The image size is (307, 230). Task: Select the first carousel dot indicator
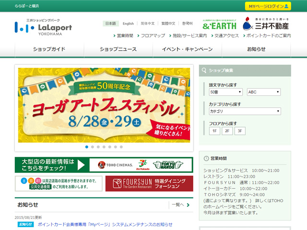(x=87, y=147)
